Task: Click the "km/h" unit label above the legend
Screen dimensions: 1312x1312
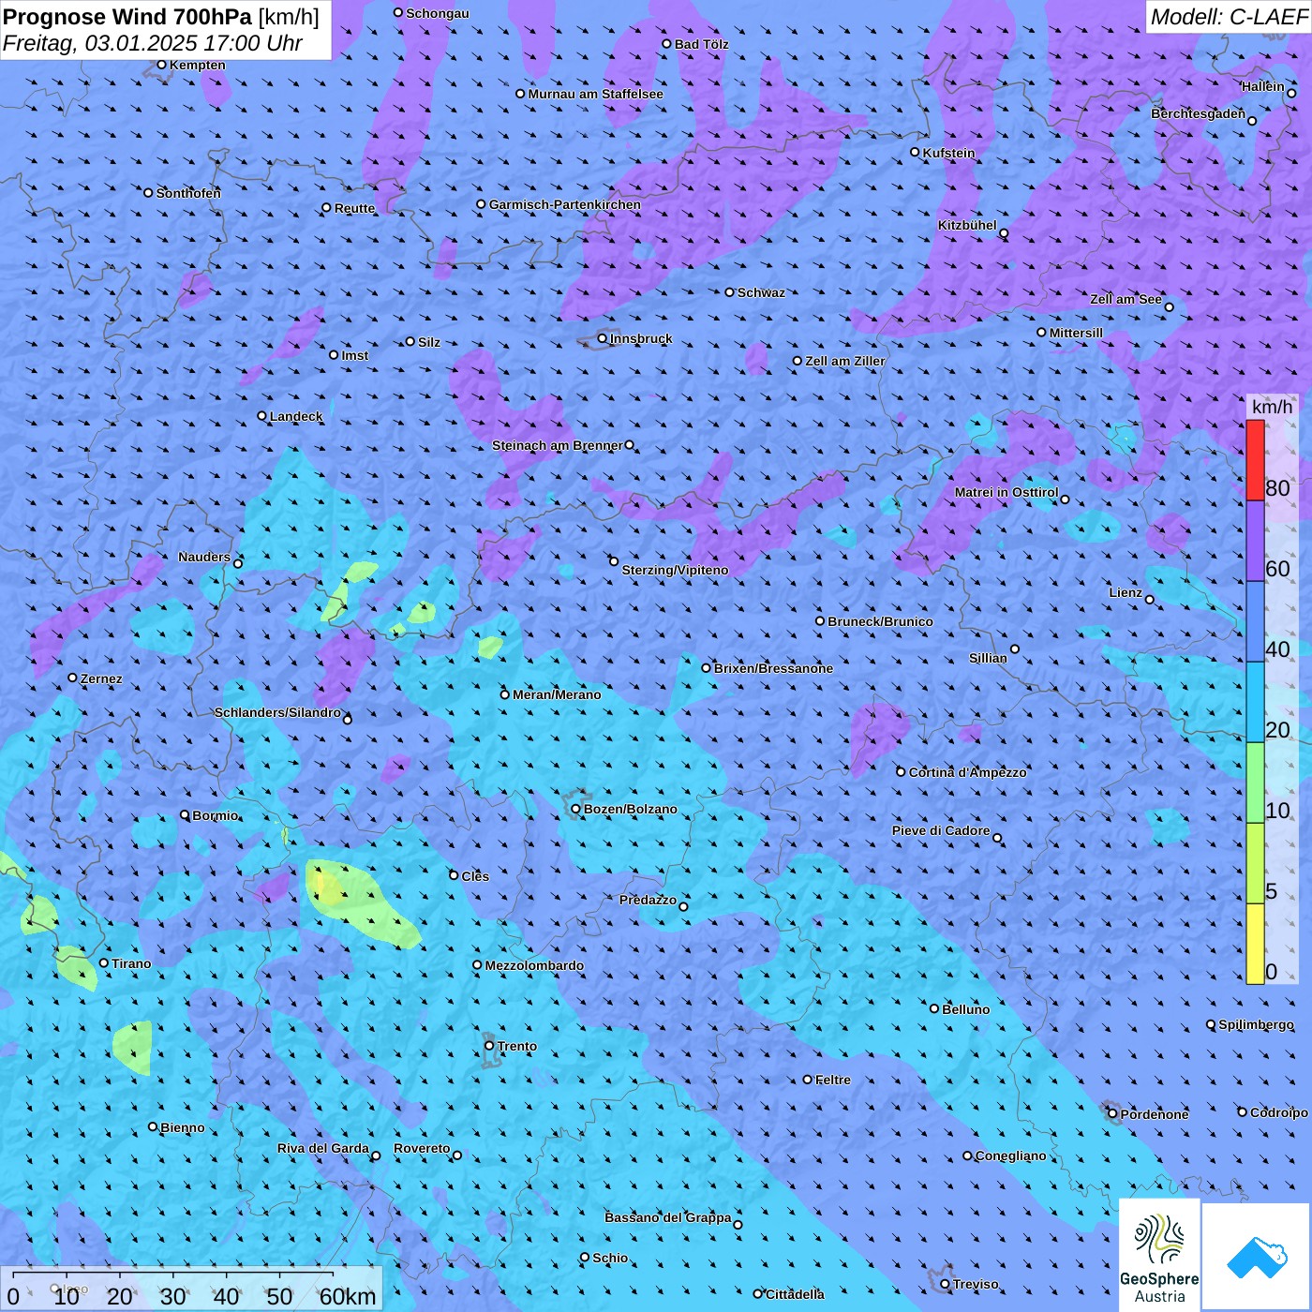Action: coord(1272,407)
